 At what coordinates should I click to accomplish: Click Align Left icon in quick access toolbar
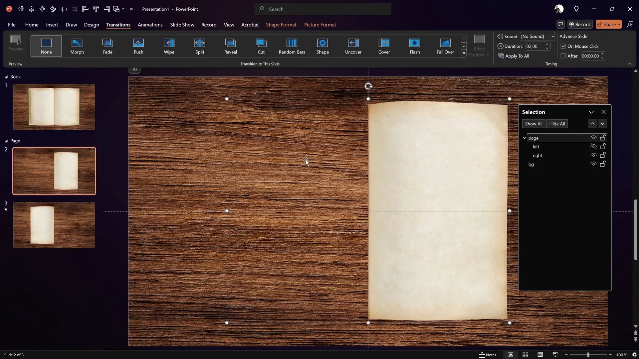click(85, 9)
